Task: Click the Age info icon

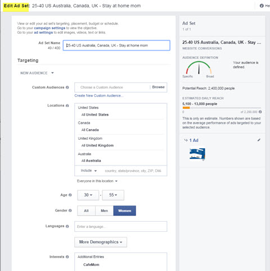Action: pos(70,195)
